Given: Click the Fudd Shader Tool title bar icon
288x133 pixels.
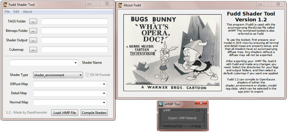Looking at the screenshot, I should pyautogui.click(x=5, y=5).
